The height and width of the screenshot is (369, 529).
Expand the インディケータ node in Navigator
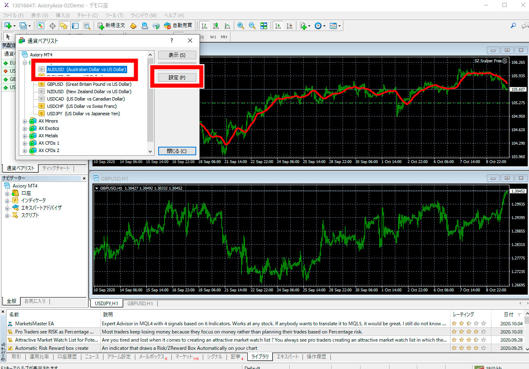point(7,201)
